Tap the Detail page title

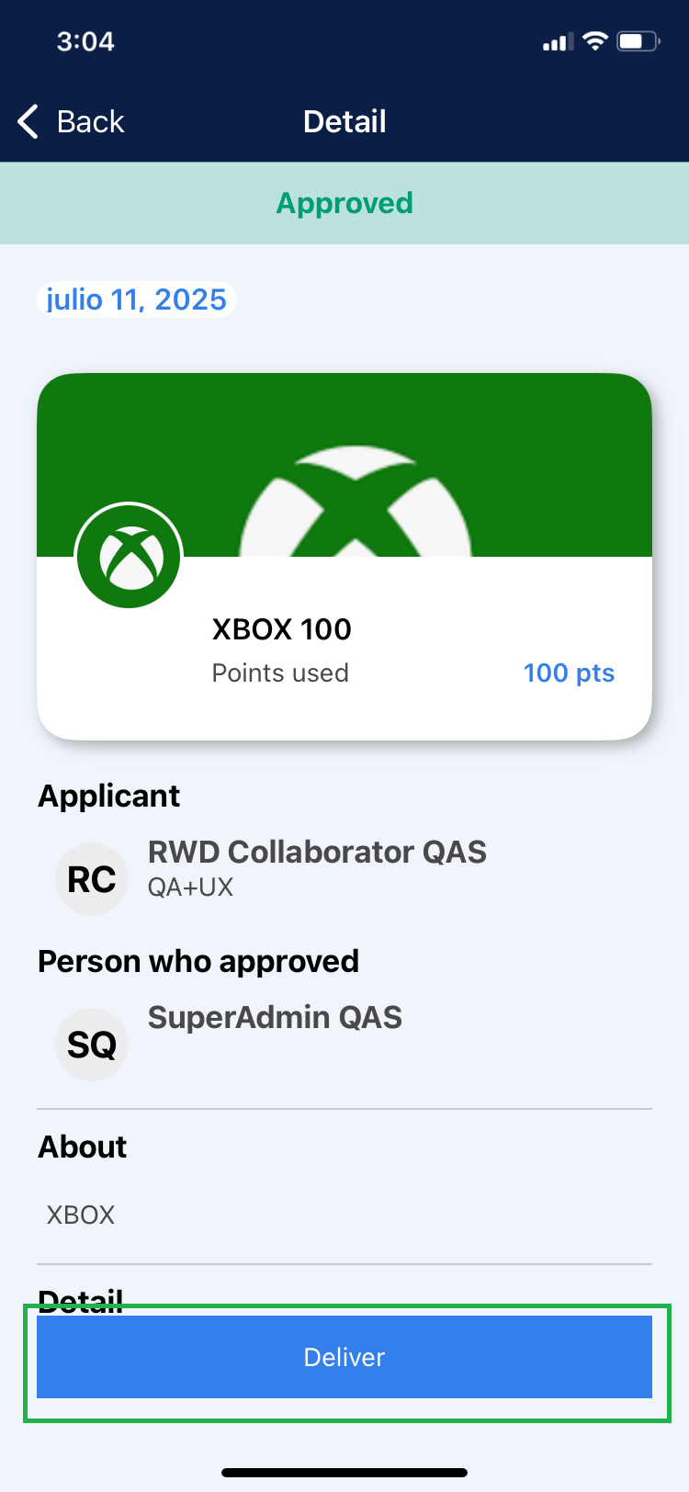[344, 121]
